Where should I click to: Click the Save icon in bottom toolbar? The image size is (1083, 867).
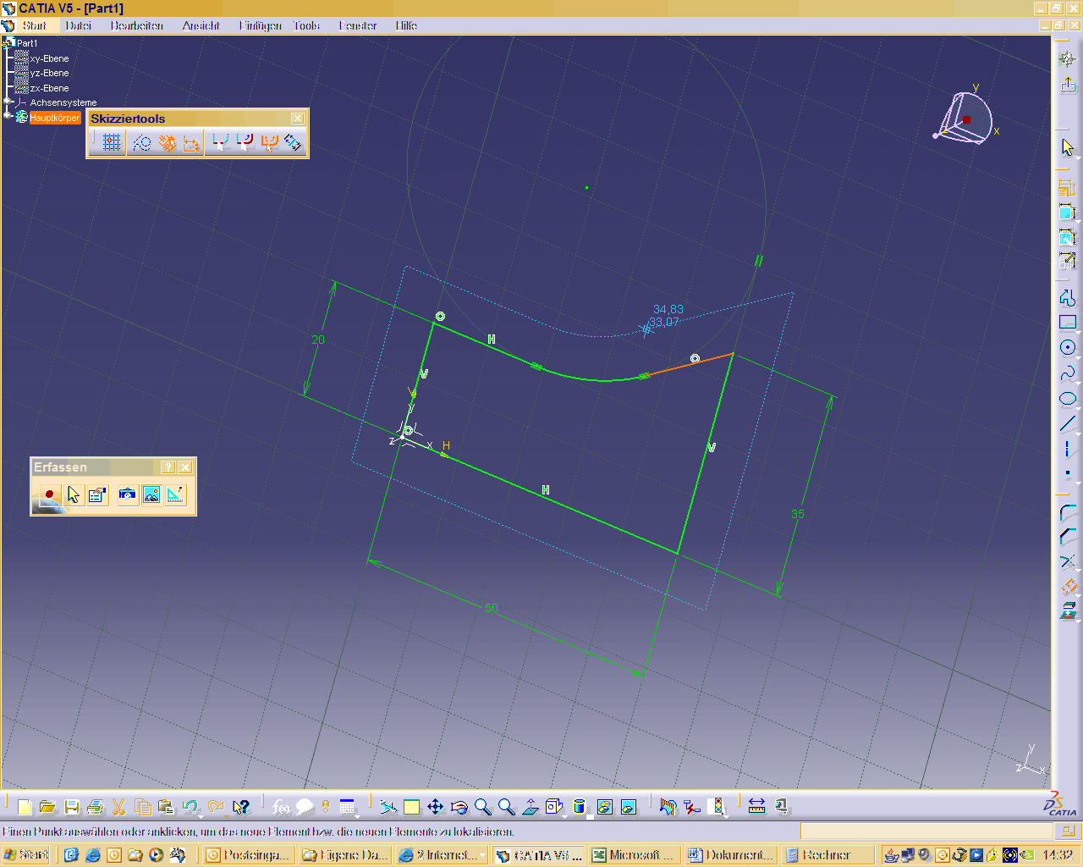[72, 807]
